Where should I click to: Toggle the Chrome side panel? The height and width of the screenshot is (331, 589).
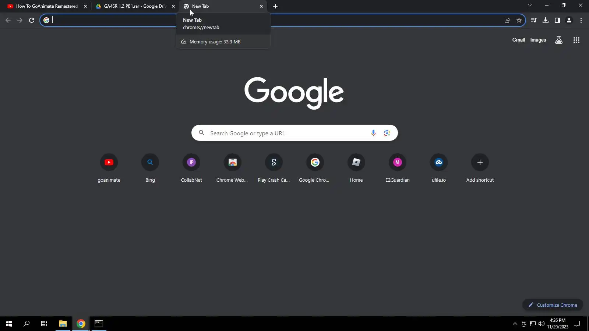click(x=557, y=20)
